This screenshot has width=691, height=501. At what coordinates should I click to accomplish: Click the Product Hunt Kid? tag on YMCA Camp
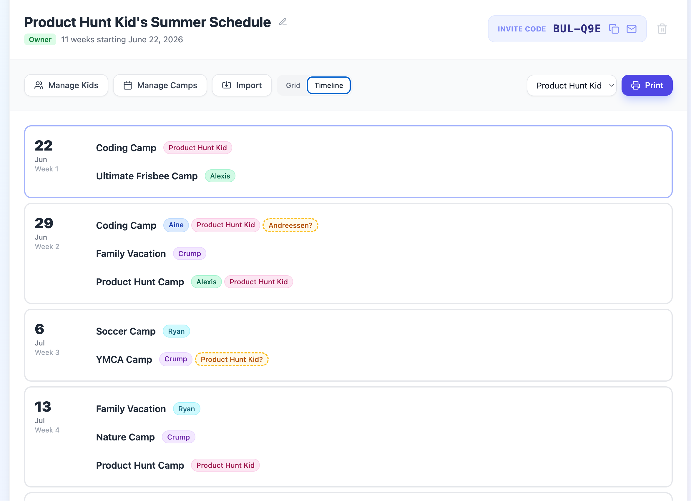pos(232,359)
